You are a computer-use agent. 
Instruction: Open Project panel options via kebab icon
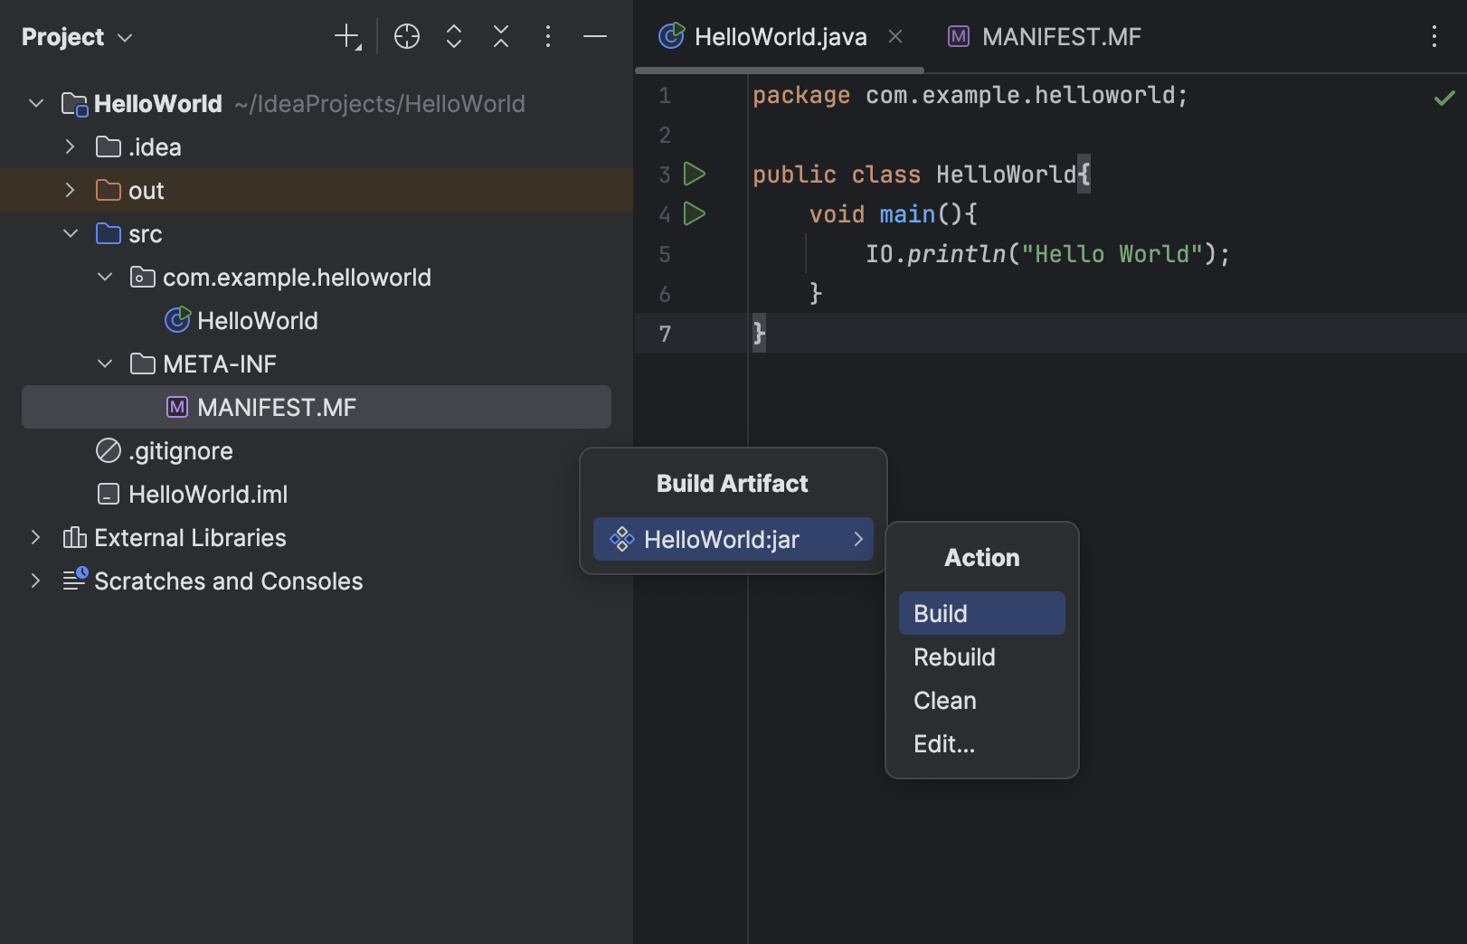(x=547, y=36)
